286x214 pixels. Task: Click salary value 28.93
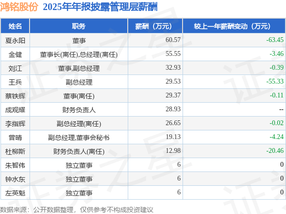point(173,109)
